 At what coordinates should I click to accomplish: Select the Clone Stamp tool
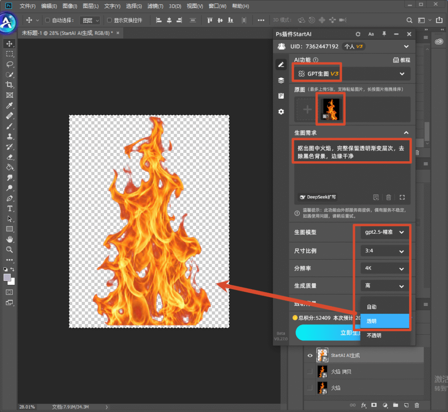click(10, 136)
